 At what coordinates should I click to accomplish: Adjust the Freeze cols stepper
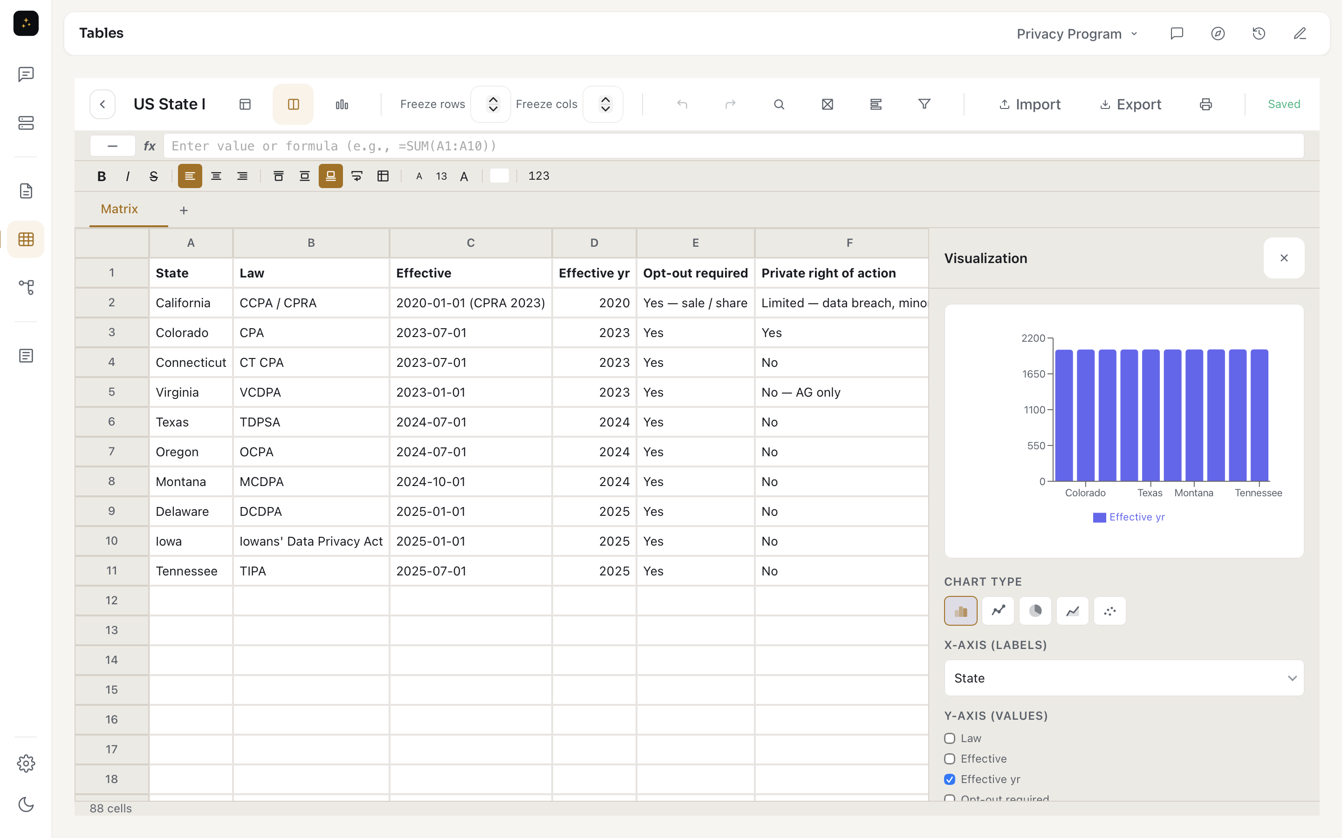click(605, 104)
